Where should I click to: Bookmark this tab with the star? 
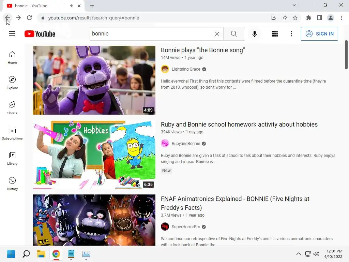pyautogui.click(x=295, y=18)
